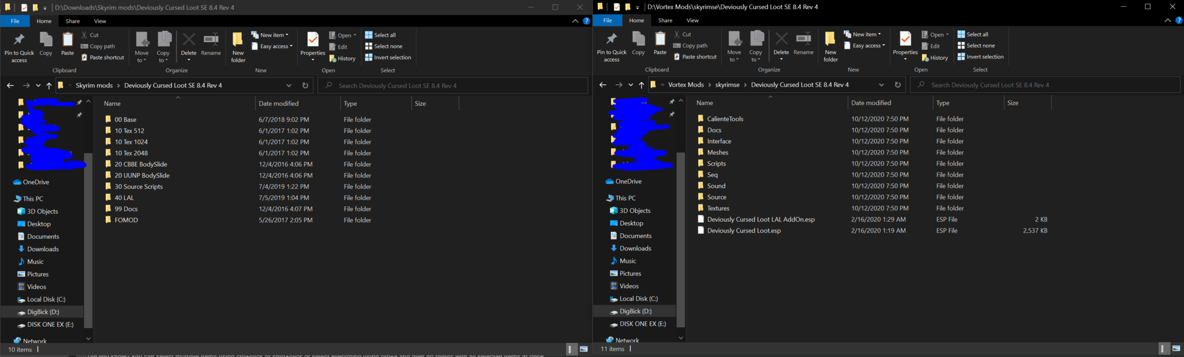Click New folder icon in left window
Viewport: 1184px width, 357px height.
(238, 47)
